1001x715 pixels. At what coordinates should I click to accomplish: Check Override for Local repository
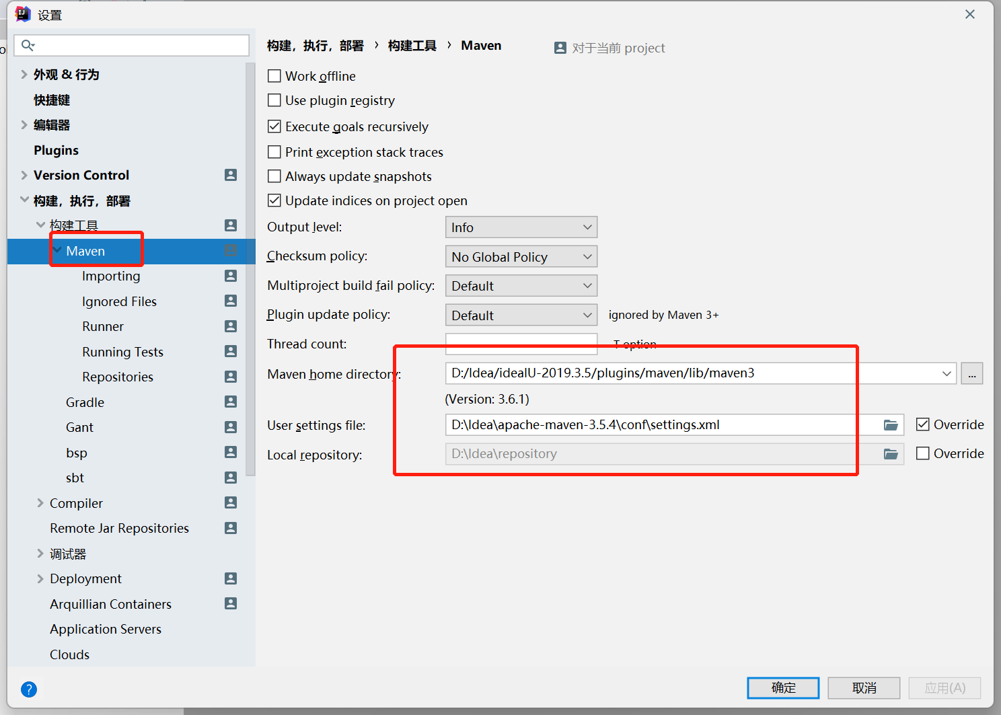point(923,453)
